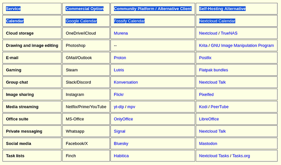Visit the Mastodon link
Screen dimensions: 281x165
pos(208,144)
